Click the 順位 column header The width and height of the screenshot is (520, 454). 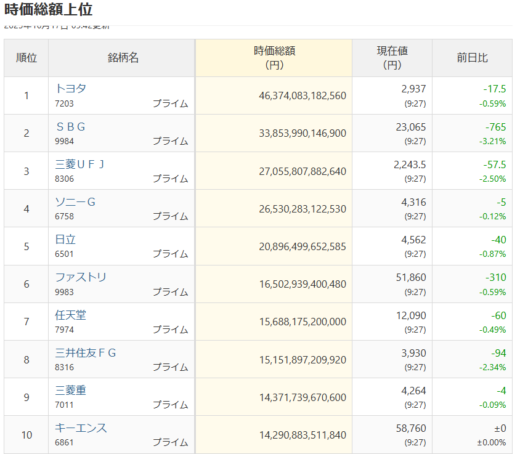(26, 58)
